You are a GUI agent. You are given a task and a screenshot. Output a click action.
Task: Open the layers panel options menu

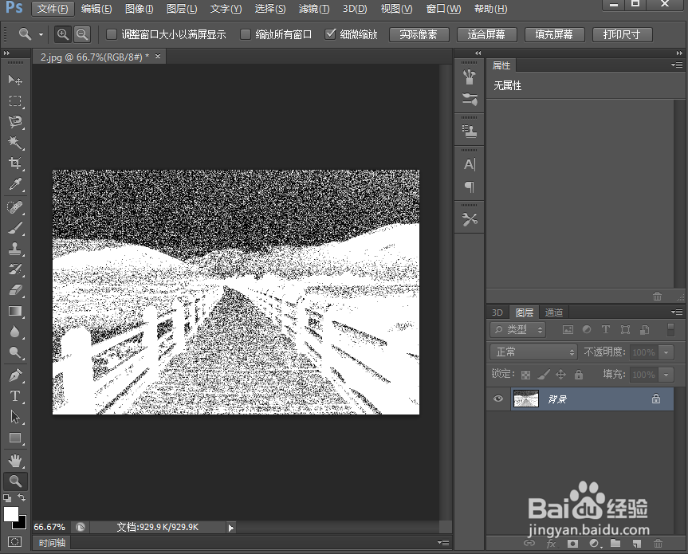tap(677, 312)
